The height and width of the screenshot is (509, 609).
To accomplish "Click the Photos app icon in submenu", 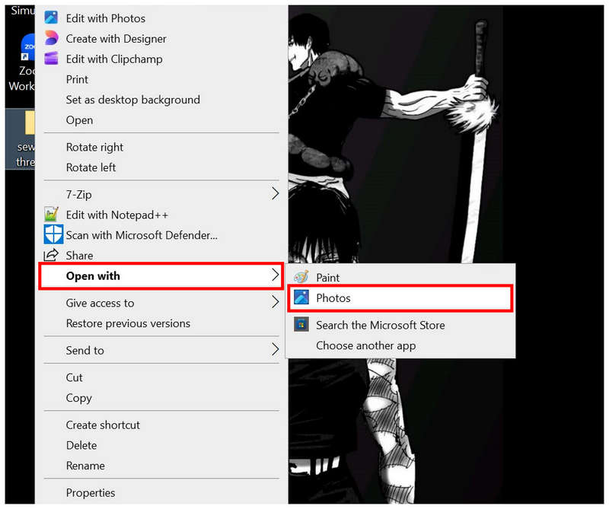I will (301, 297).
